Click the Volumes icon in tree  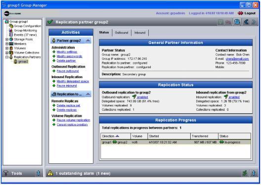click(11, 48)
